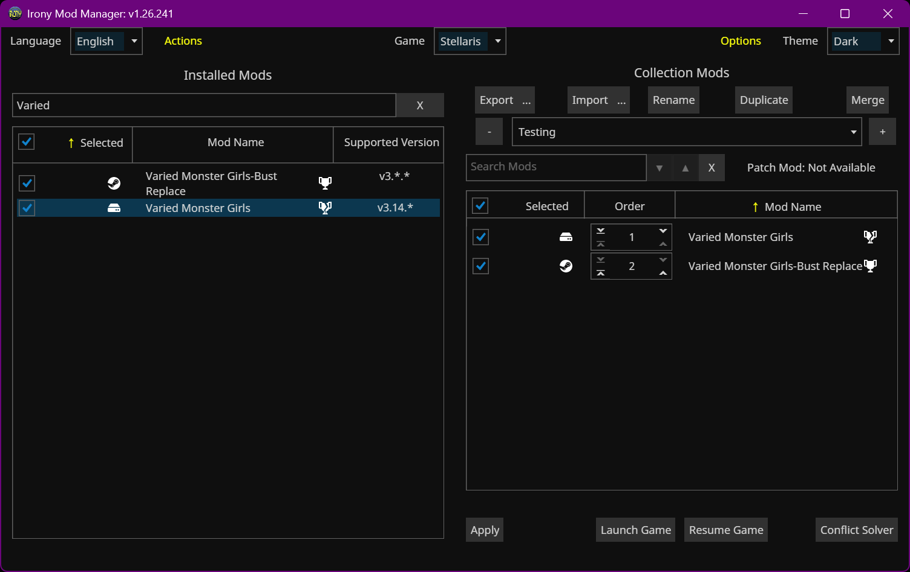Viewport: 910px width, 572px height.
Task: Click the upper-left bar-and-arrow icon in order 1 stepper
Action: [601, 231]
